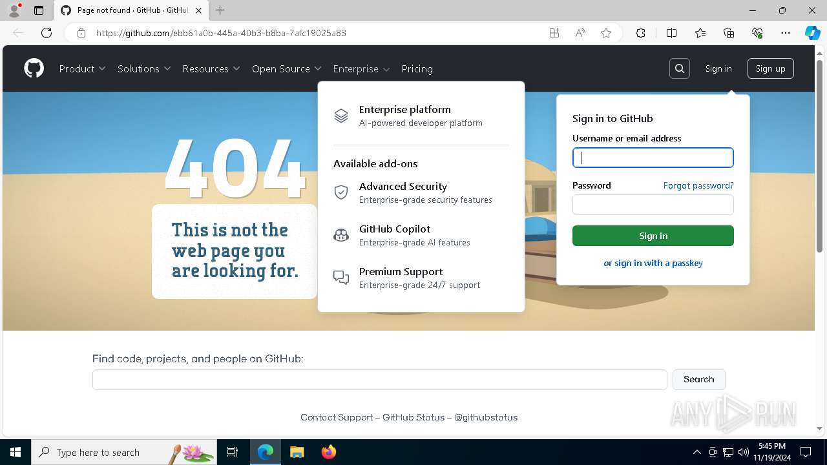Open Edge Settings and more menu

[786, 33]
